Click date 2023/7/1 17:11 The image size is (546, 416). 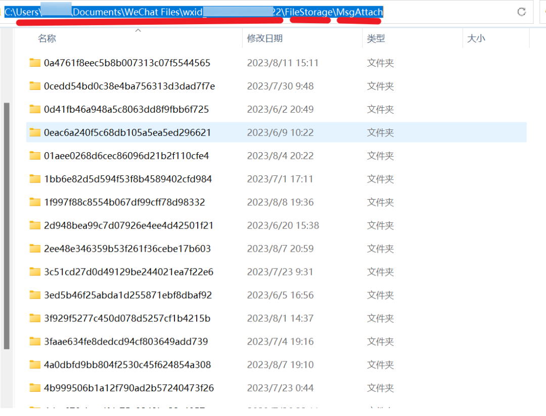[x=280, y=179]
